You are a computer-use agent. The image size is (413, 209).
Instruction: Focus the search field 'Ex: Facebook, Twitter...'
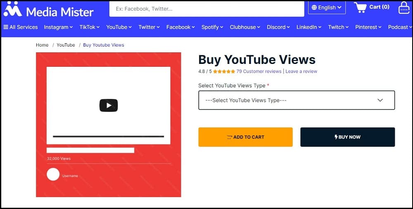(207, 9)
